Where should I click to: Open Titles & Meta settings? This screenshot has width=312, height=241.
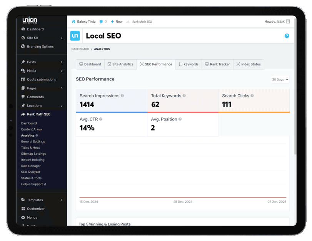click(x=30, y=147)
